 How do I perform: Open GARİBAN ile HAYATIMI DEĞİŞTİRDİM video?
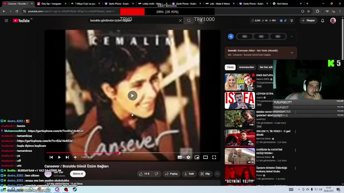click(240, 156)
